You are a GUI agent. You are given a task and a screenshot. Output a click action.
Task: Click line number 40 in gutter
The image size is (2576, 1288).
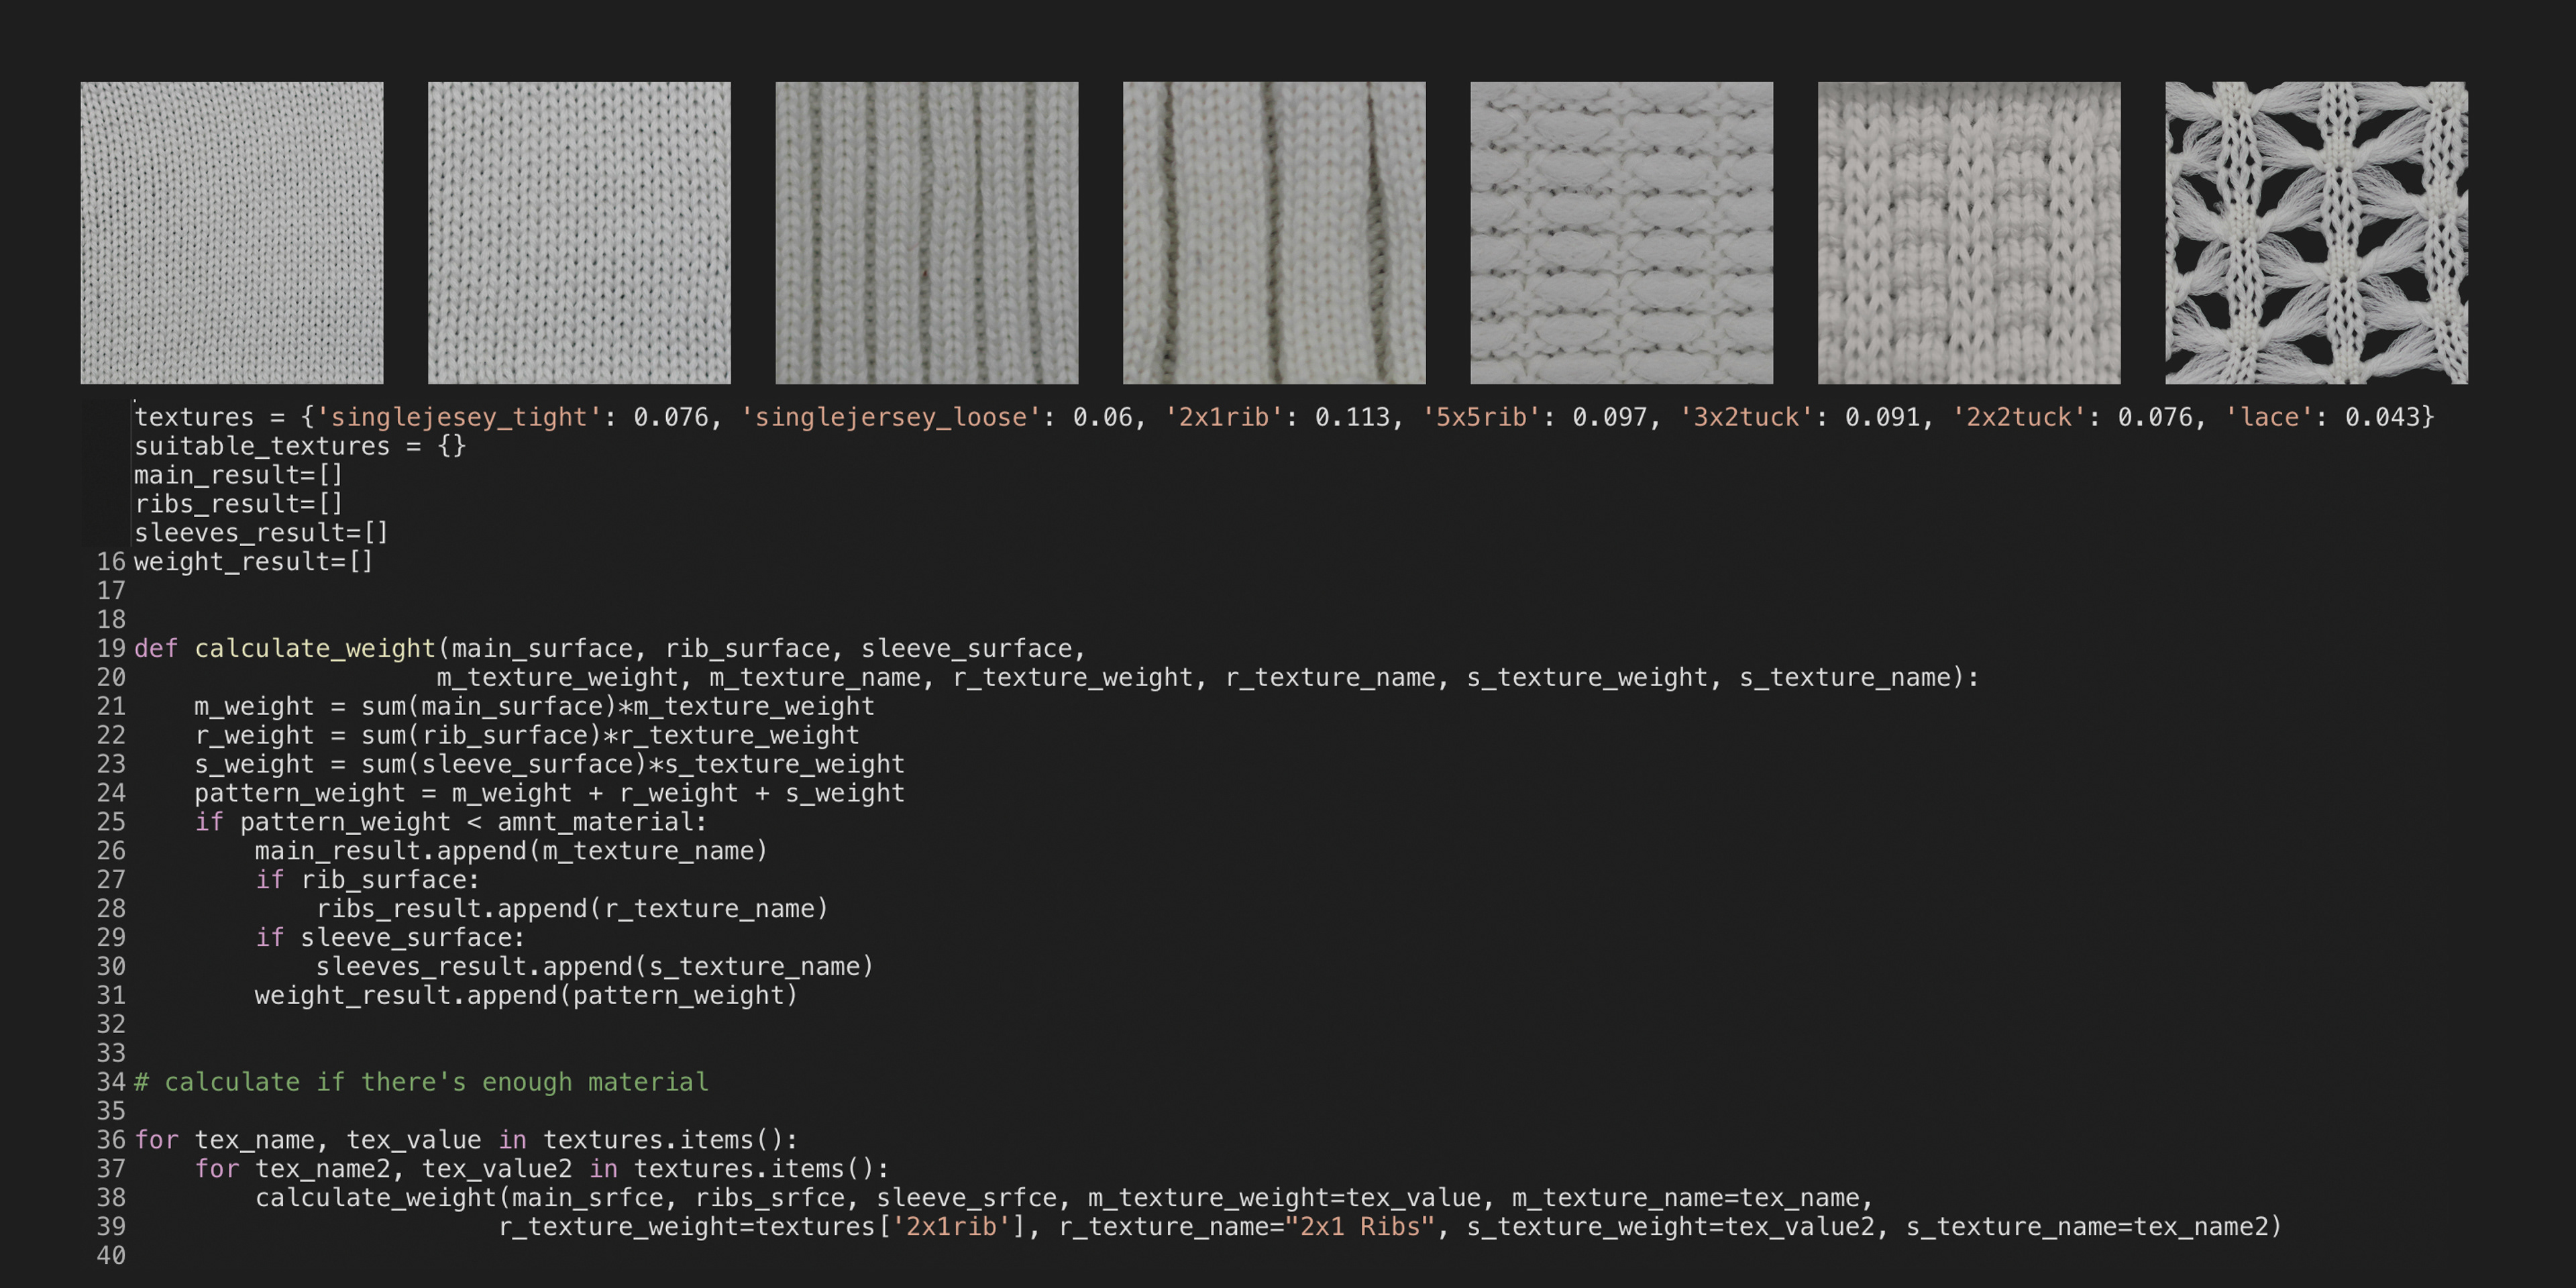pyautogui.click(x=111, y=1255)
